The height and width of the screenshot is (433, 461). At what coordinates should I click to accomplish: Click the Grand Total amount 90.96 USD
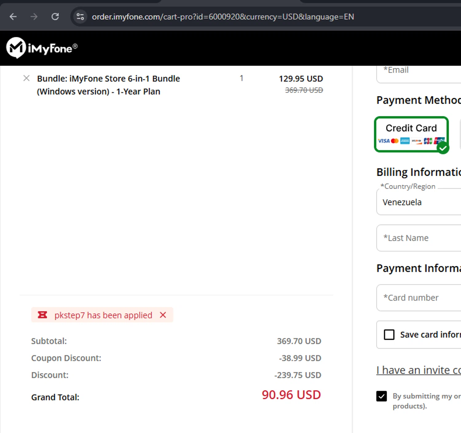(291, 395)
